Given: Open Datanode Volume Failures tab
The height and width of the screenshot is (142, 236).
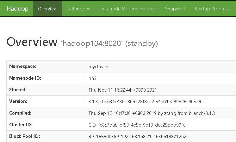Looking at the screenshot, I should click(127, 9).
